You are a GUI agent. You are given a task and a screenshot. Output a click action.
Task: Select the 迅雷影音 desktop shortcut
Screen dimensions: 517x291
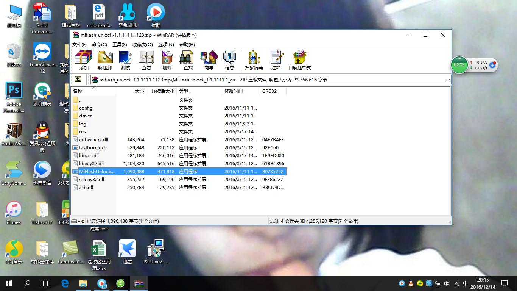[x=42, y=174]
